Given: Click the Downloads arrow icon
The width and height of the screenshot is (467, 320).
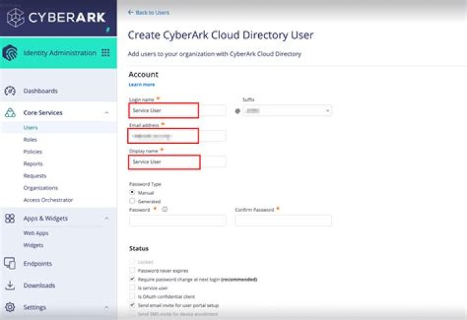Looking at the screenshot, I should [10, 285].
